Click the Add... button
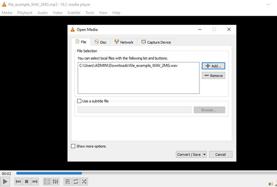Viewport: 277px width, 187px height. (x=213, y=66)
